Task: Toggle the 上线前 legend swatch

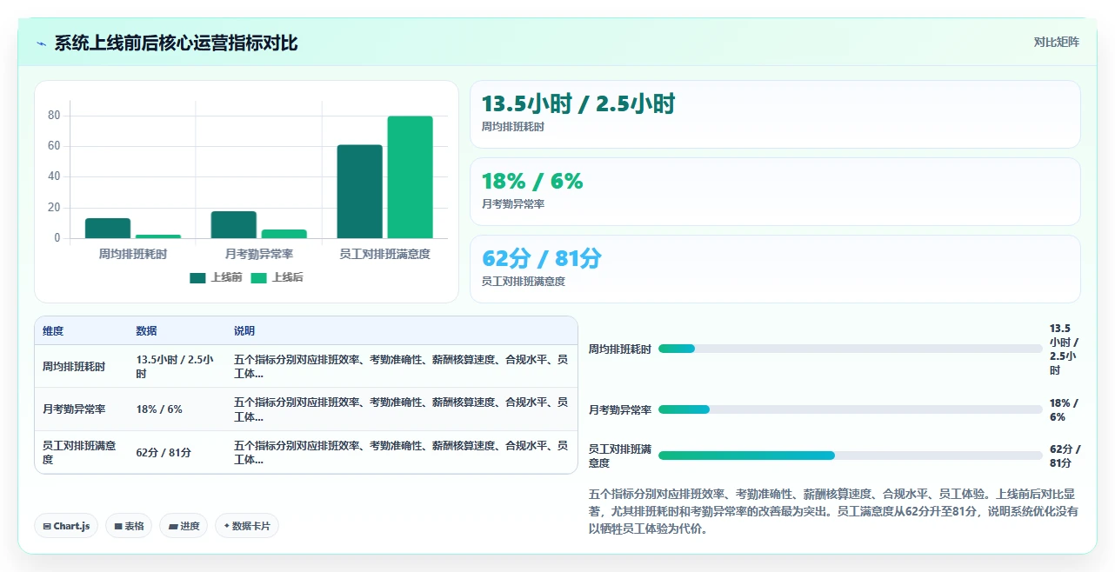Action: point(197,278)
